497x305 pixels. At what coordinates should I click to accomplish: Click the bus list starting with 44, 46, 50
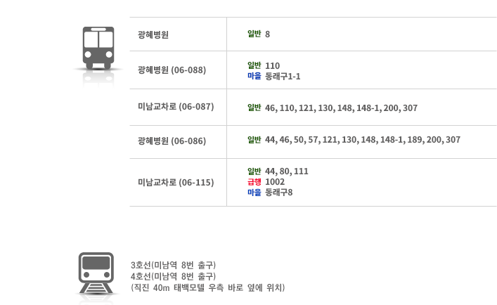(363, 140)
